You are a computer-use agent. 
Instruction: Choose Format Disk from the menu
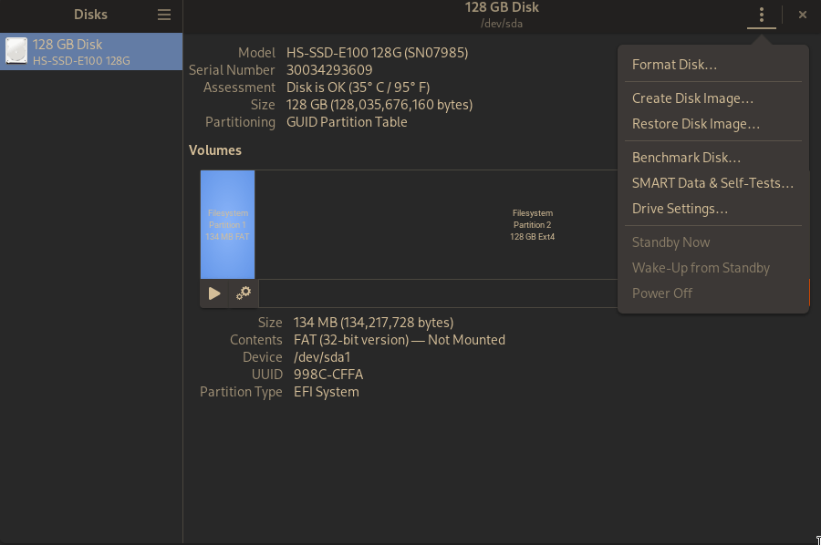tap(674, 64)
